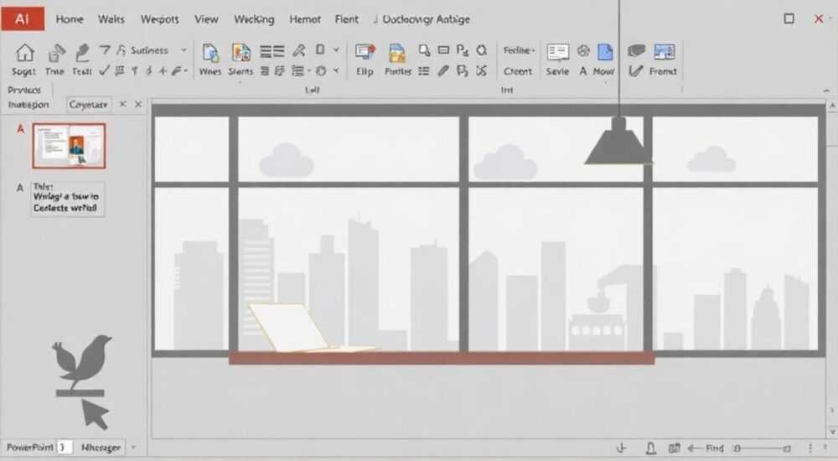The width and height of the screenshot is (838, 461).
Task: Click the red Ai application button
Action: (x=23, y=19)
